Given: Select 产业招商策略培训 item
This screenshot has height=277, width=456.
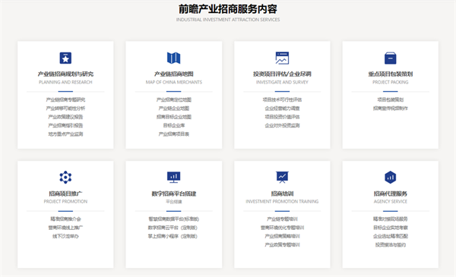Looking at the screenshot, I should (x=282, y=236).
